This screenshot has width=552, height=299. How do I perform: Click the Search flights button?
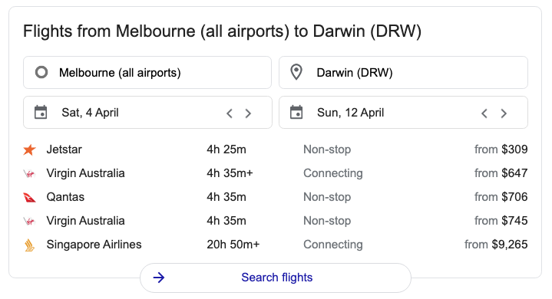(x=276, y=278)
